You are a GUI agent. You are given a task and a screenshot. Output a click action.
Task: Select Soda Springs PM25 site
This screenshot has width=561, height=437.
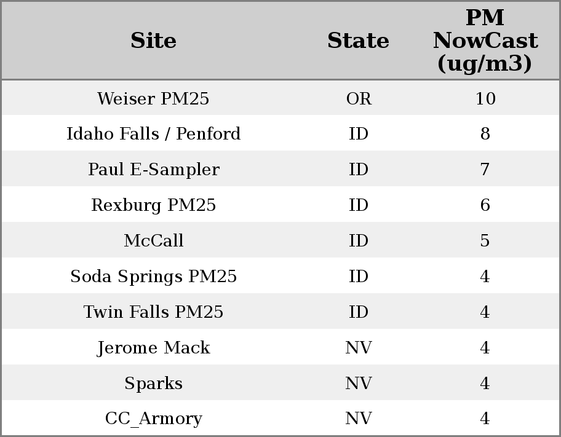(x=153, y=277)
